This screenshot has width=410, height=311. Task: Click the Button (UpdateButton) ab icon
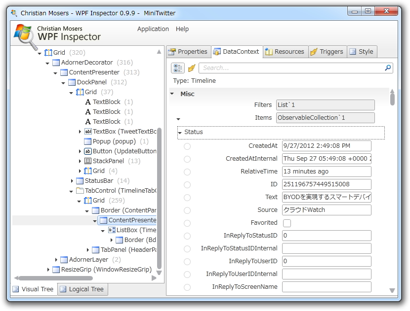pos(87,151)
